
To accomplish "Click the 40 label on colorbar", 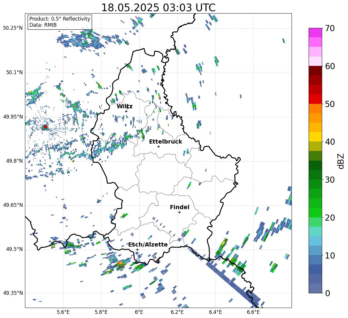I will tap(329, 142).
